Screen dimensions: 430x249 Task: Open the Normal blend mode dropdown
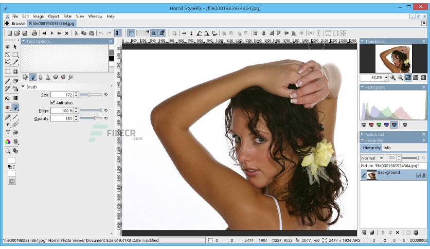[372, 158]
